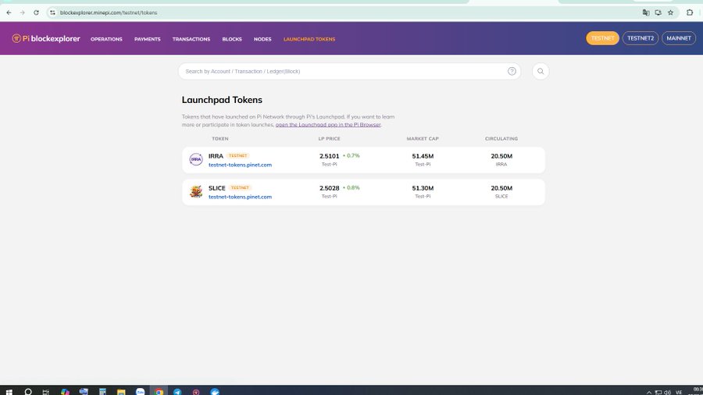Open File Explorer from the taskbar

tap(121, 391)
